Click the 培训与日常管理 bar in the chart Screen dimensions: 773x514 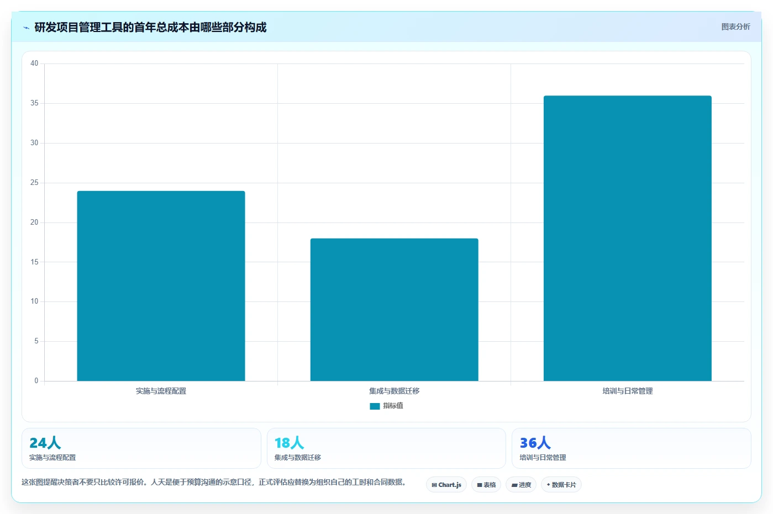click(627, 239)
